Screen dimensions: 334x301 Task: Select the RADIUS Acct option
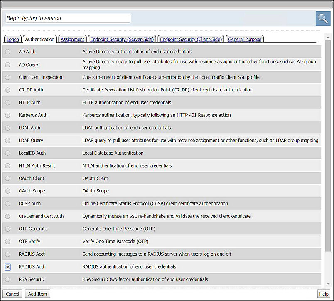tap(7, 254)
